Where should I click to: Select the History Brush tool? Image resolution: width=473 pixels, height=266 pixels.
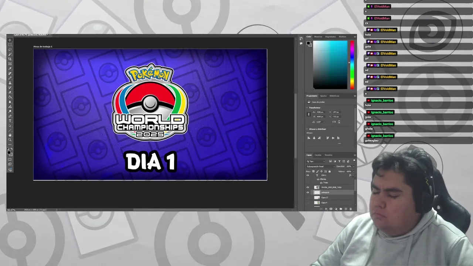(x=10, y=88)
